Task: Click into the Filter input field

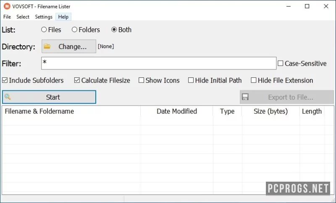Action: click(159, 63)
